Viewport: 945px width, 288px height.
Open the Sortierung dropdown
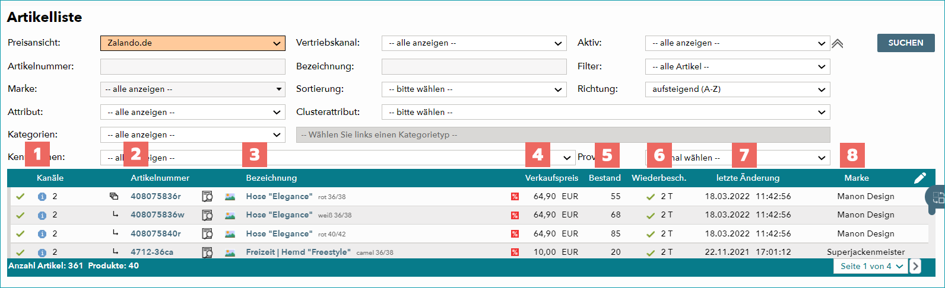pyautogui.click(x=474, y=89)
